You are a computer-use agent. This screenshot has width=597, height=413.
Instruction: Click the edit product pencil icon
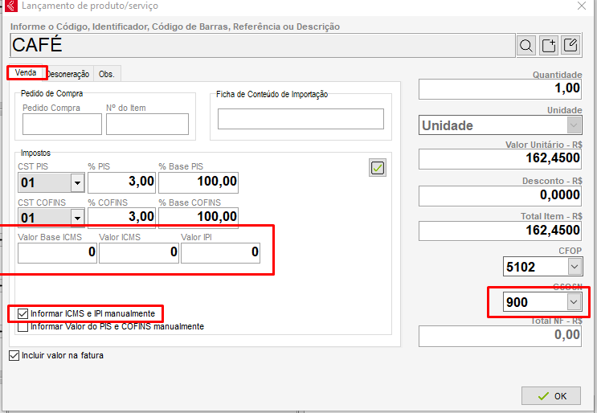(570, 46)
